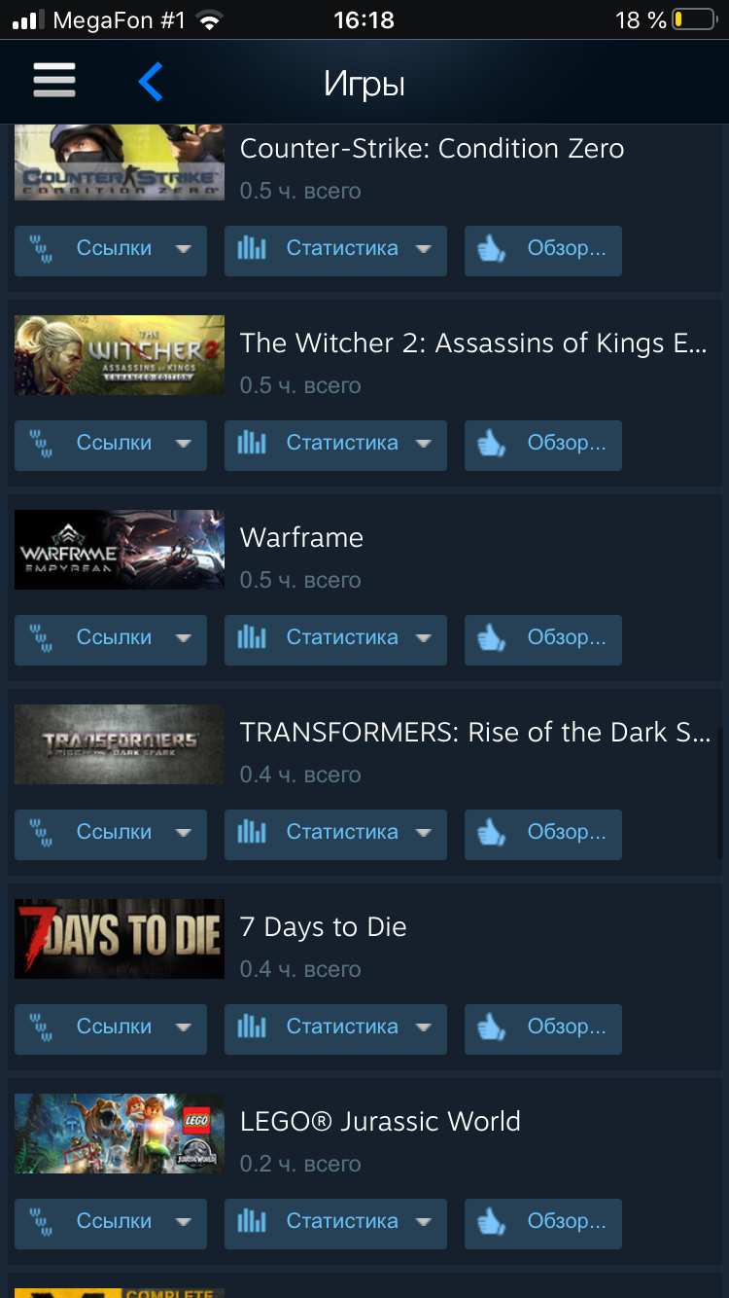The image size is (729, 1298).
Task: Open the hamburger menu
Action: 54,82
